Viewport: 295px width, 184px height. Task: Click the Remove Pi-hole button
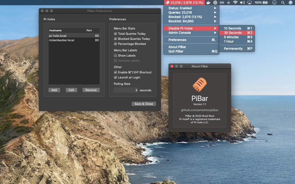91,90
